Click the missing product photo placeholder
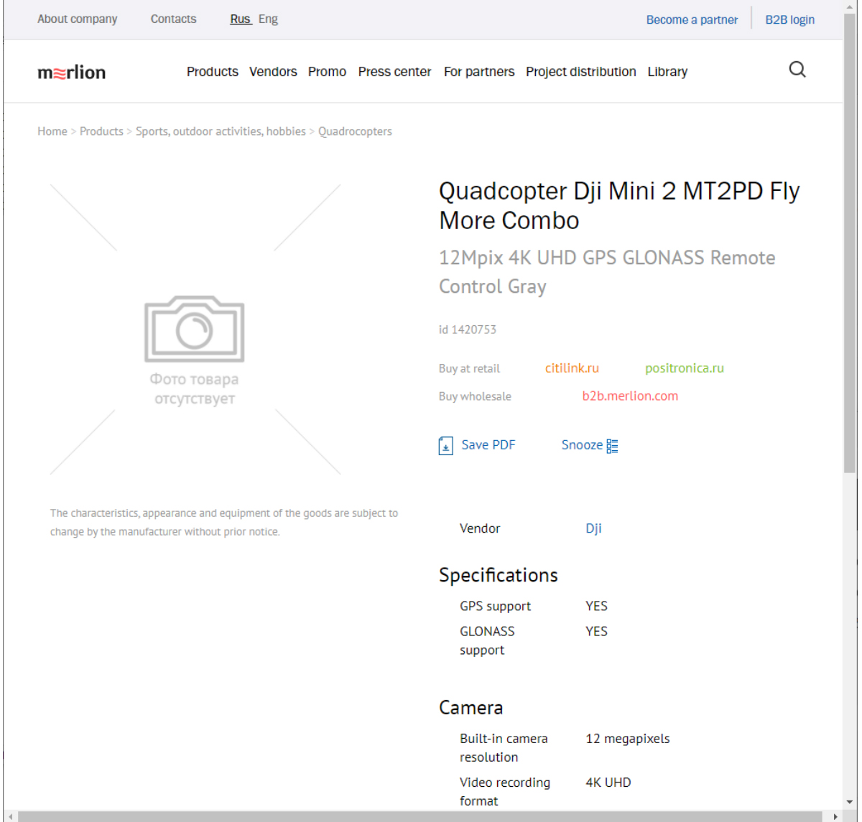This screenshot has height=822, width=862. tap(195, 329)
